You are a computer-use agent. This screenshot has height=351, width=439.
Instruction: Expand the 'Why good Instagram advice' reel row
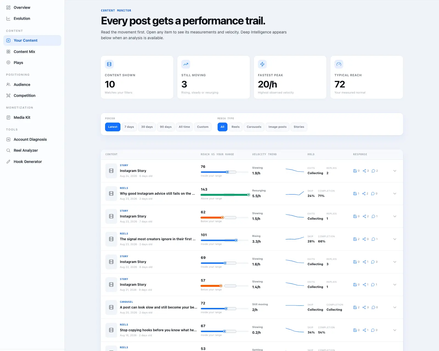[x=395, y=194]
